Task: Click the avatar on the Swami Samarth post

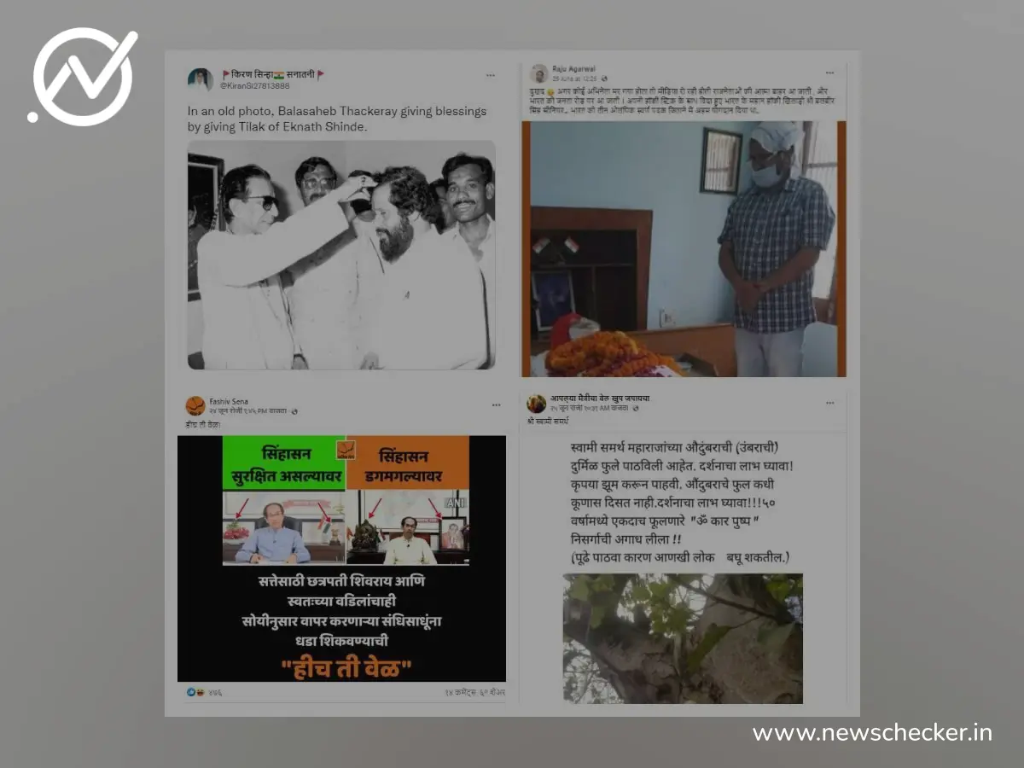Action: point(537,404)
